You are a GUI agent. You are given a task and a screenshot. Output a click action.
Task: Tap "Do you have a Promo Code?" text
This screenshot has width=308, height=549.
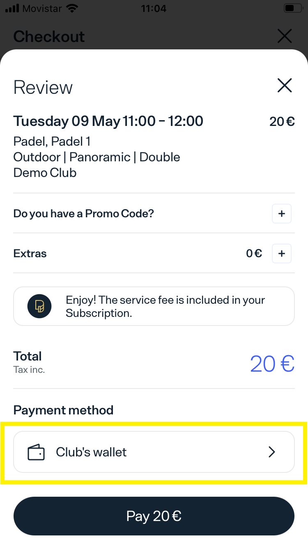[x=84, y=214]
